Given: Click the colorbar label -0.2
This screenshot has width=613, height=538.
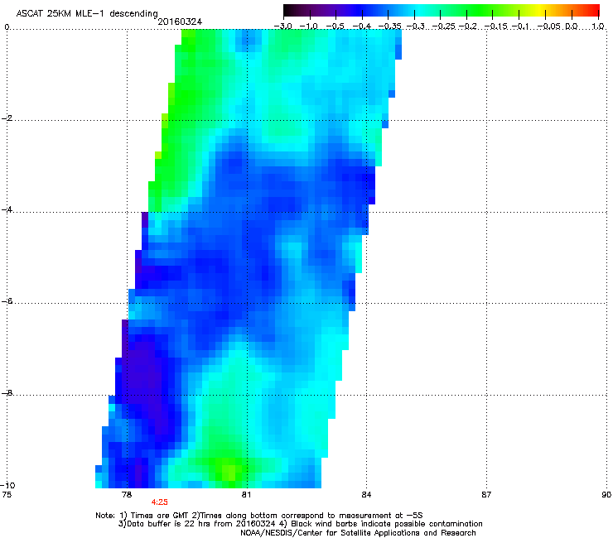Looking at the screenshot, I should click(467, 26).
